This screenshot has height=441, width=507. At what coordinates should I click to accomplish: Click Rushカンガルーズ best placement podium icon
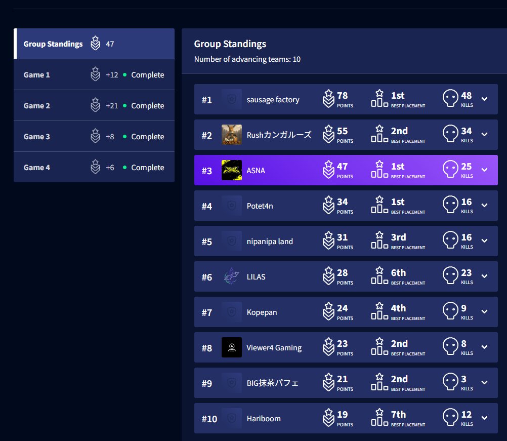click(x=379, y=134)
